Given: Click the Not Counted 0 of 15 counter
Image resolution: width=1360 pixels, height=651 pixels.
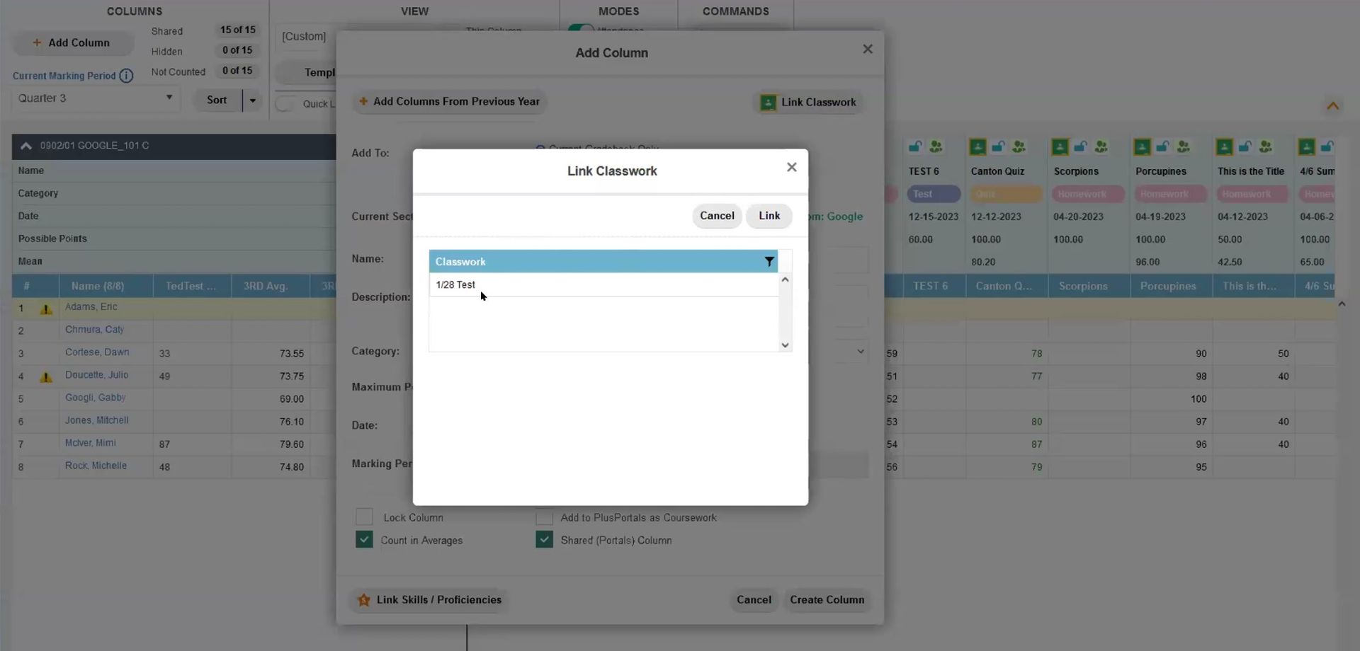Looking at the screenshot, I should (237, 71).
